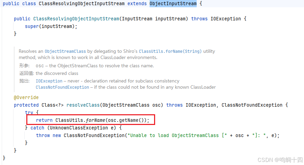Follow the IOException link in the Javadoc
Viewport: 304px width, 165px height.
coord(49,81)
